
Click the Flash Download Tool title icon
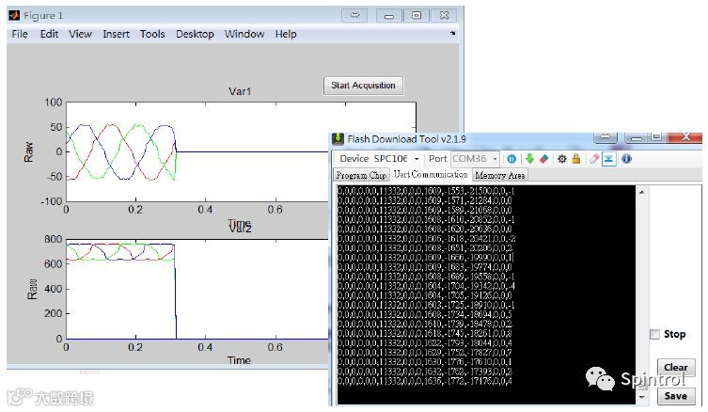tap(338, 139)
